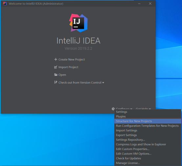Choose Import Project
Image resolution: width=182 pixels, height=166 pixels.
[68, 67]
